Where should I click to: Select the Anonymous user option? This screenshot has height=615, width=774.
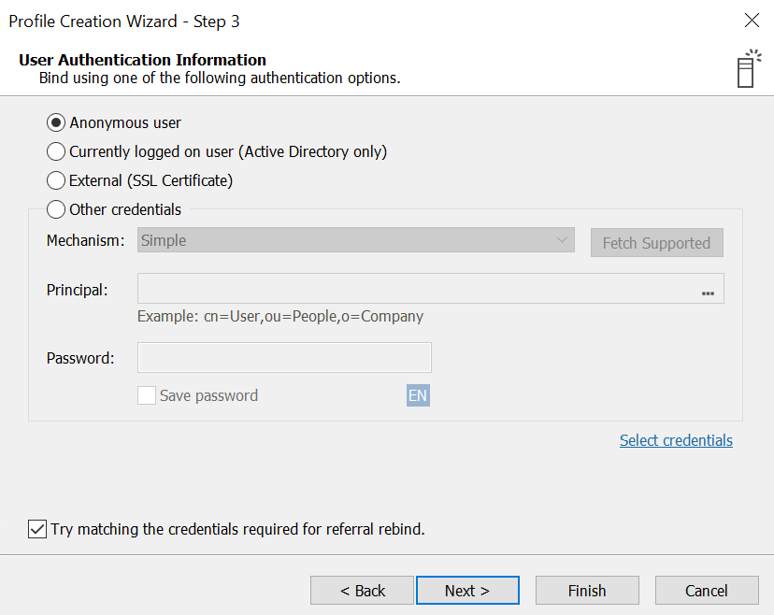click(56, 122)
